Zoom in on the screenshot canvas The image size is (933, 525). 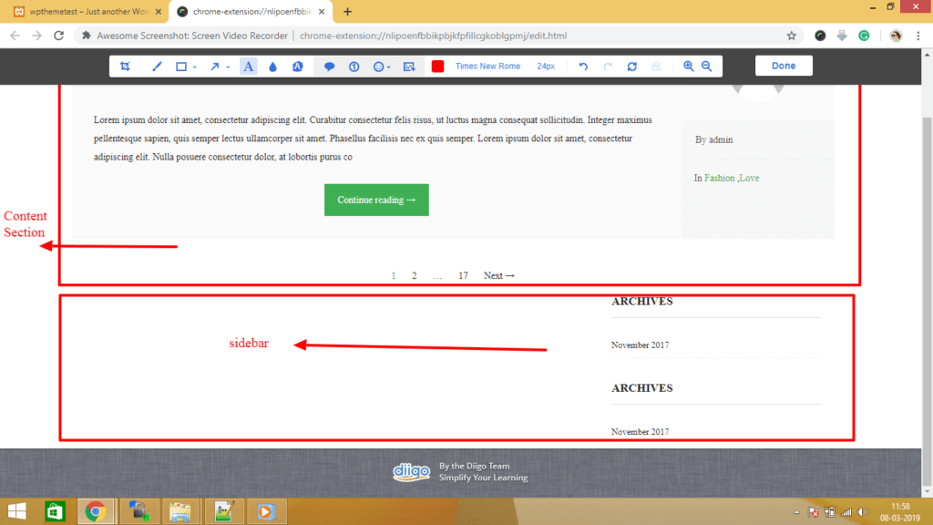689,66
